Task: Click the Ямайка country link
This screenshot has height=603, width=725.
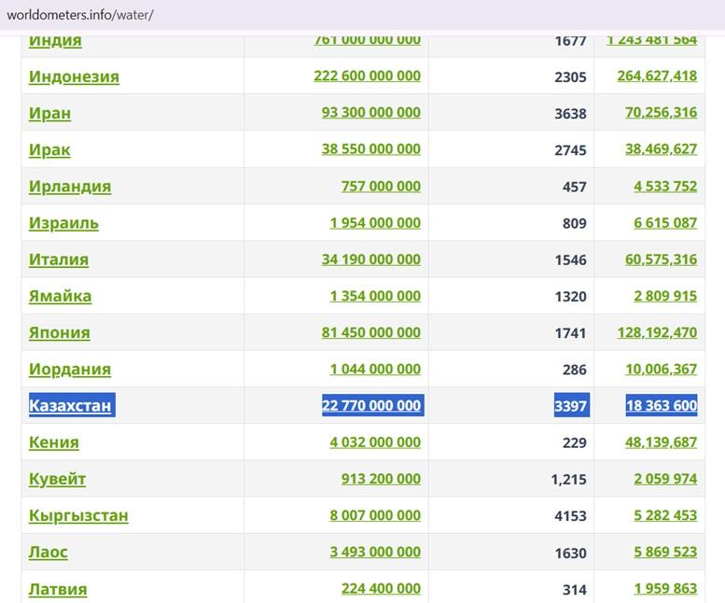Action: pyautogui.click(x=60, y=296)
